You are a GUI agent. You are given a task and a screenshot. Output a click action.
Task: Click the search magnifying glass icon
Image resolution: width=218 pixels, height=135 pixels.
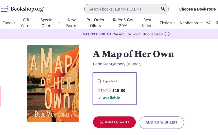click(163, 9)
